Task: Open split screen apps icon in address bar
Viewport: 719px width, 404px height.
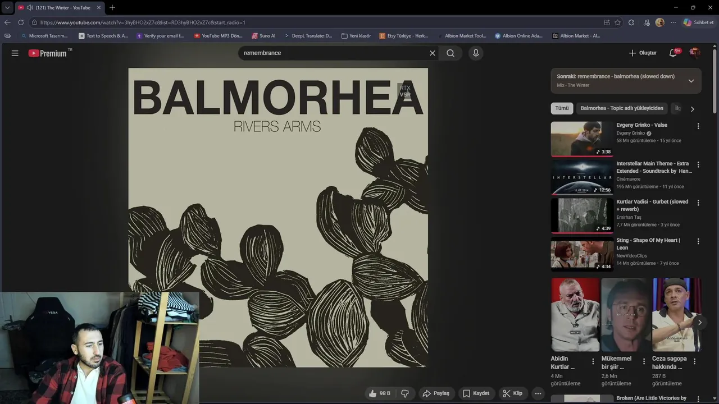Action: [607, 22]
